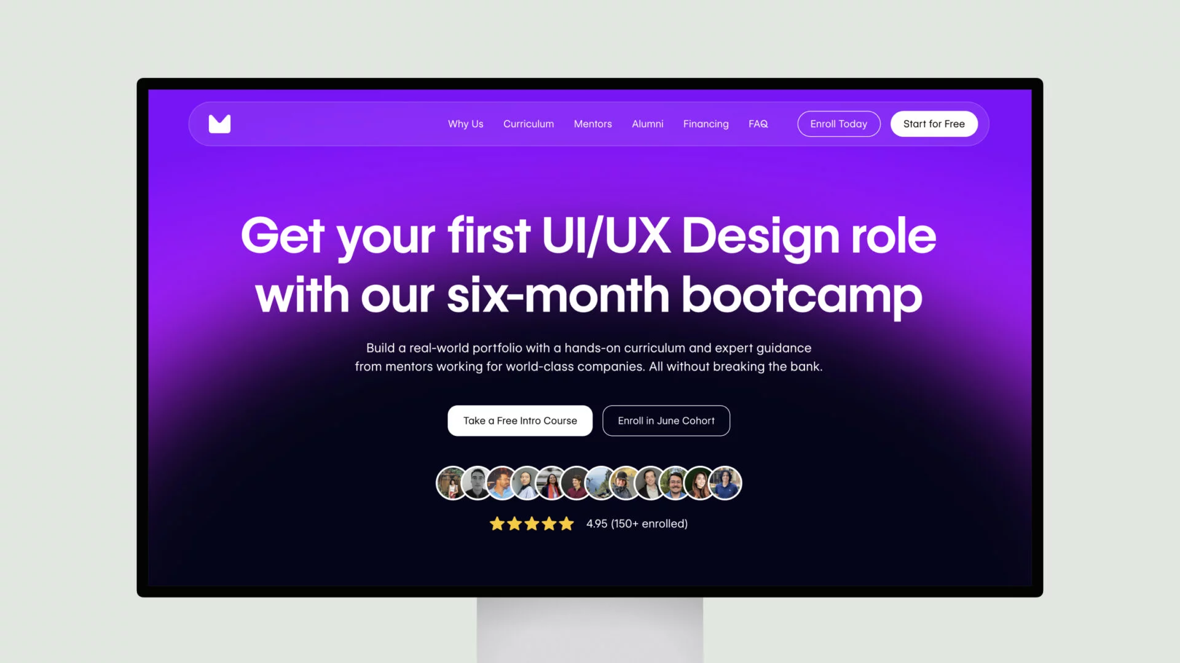
Task: Expand the alumni profile row
Action: 590,483
